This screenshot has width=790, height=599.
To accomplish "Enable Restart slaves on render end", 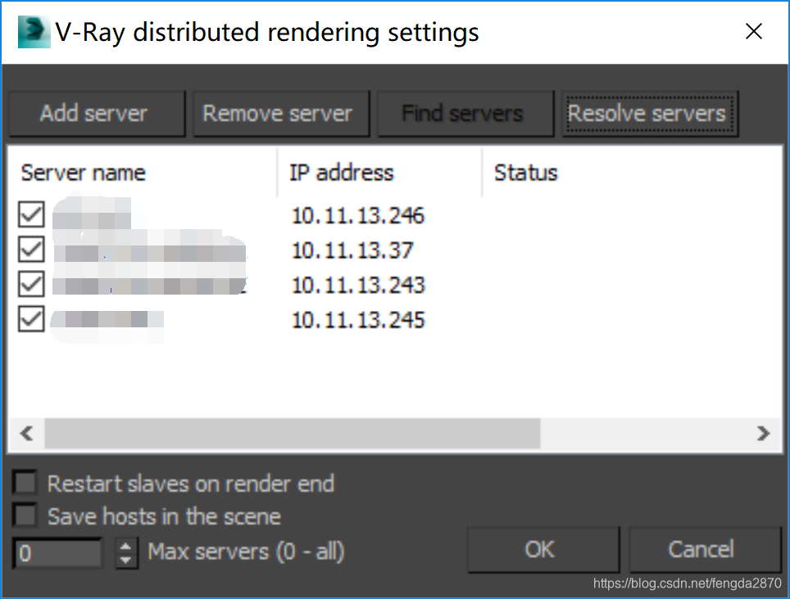I will 25,483.
